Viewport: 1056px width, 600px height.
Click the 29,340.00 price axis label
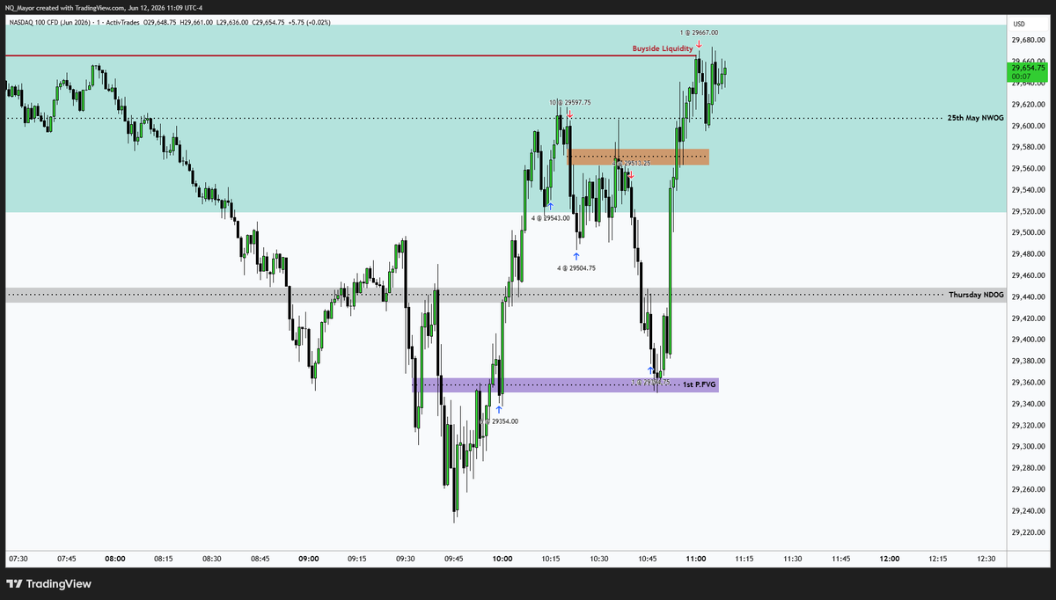1028,404
